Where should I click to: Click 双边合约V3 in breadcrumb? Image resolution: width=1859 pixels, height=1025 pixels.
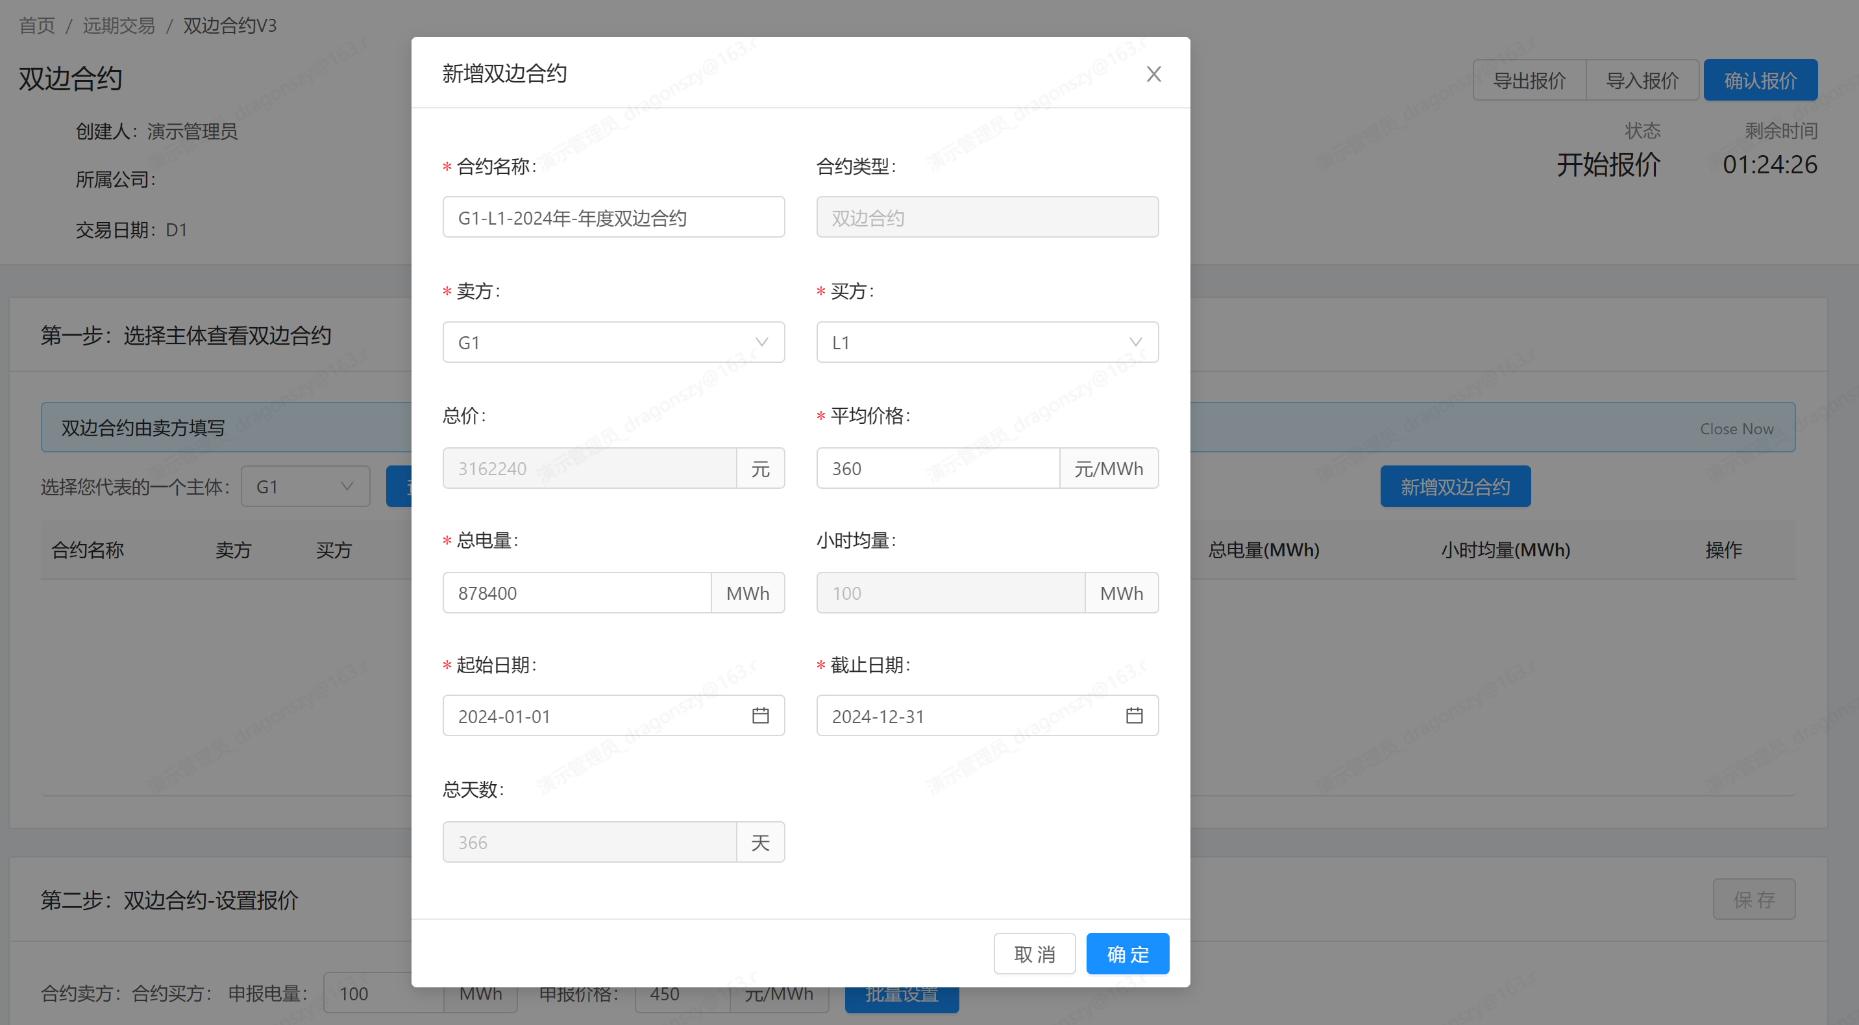(230, 25)
